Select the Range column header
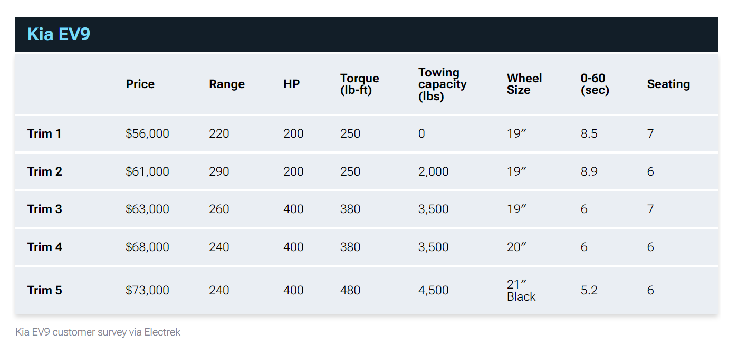Viewport: 738px width, 345px height. [227, 84]
